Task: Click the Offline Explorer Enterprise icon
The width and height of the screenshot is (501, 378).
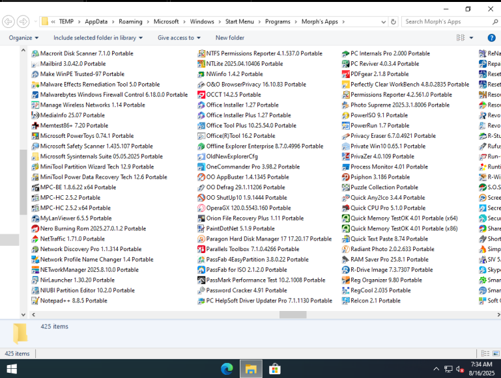Action: (201, 146)
